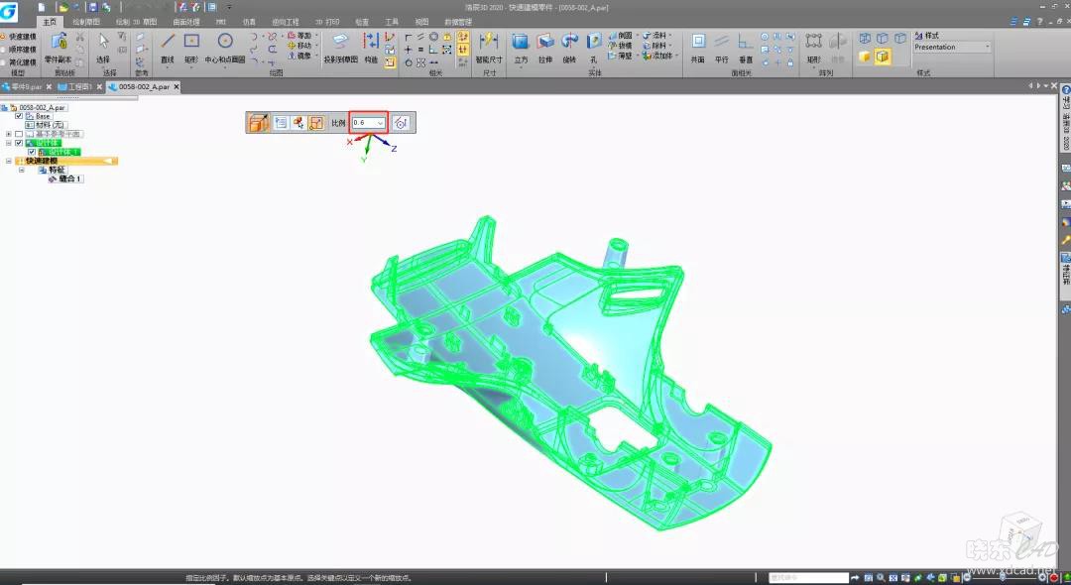
Task: Click the 零件副本 part copy button
Action: (x=59, y=46)
